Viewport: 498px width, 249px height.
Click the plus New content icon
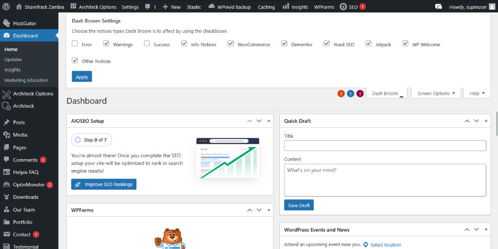165,6
